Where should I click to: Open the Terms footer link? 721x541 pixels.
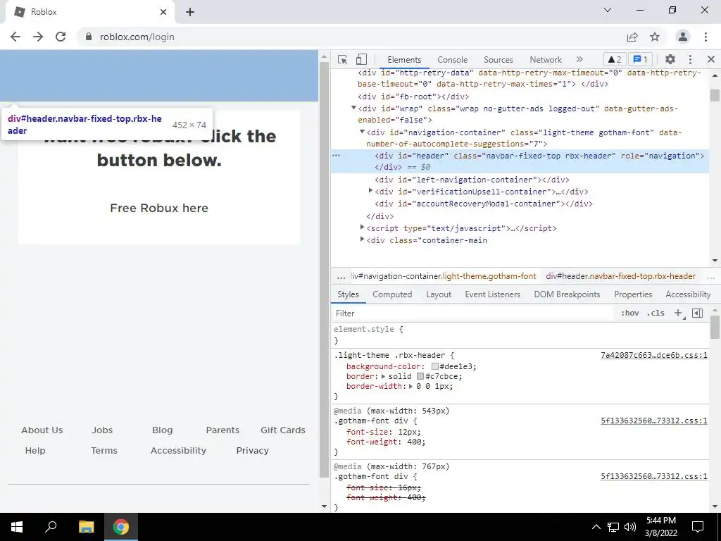click(104, 450)
